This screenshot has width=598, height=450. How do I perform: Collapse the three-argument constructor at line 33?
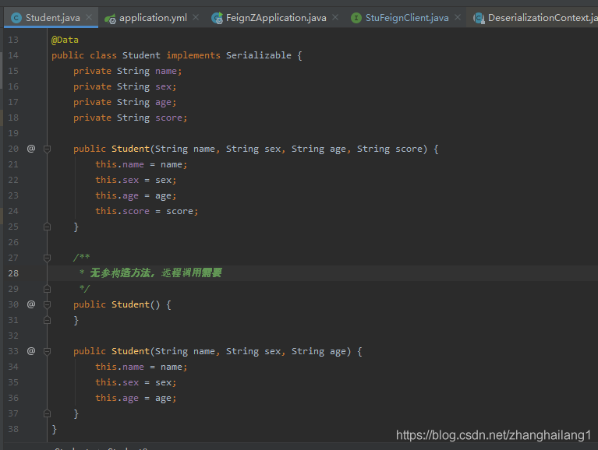[48, 350]
